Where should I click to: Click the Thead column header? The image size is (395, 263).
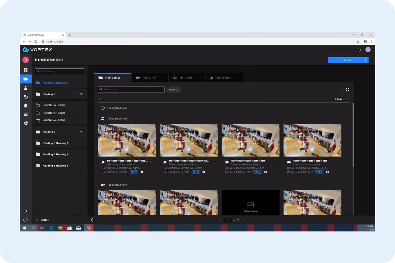click(339, 99)
